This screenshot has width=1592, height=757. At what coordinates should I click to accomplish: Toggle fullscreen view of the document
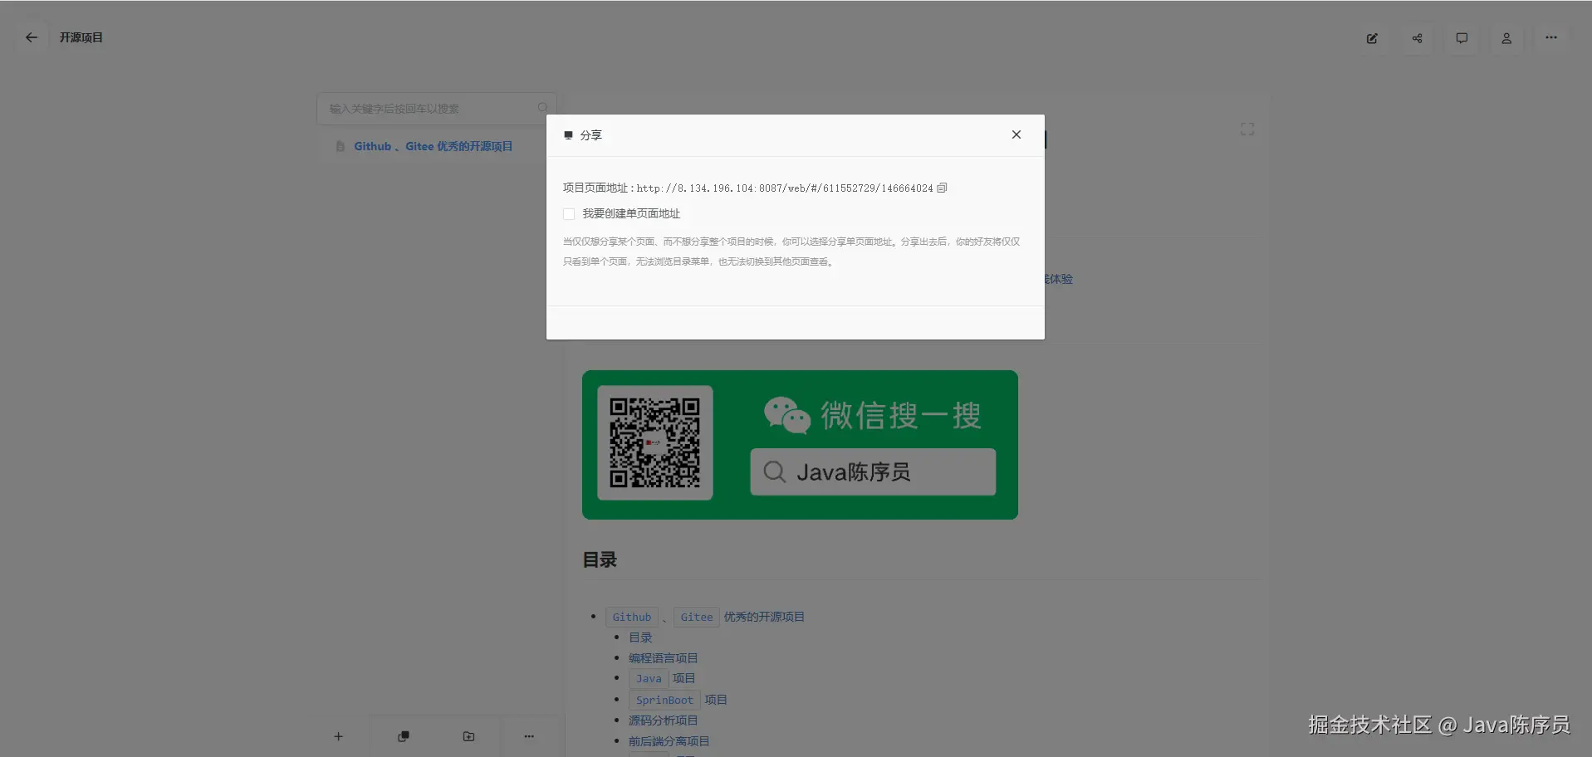tap(1247, 129)
